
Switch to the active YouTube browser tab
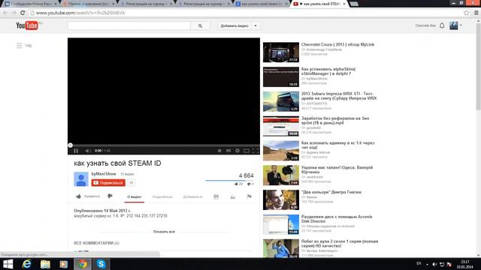(x=319, y=4)
